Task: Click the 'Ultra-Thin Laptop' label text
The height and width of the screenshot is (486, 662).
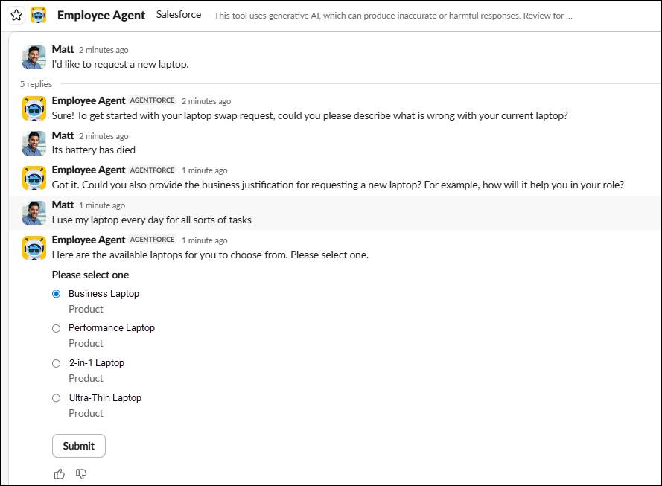Action: point(105,398)
